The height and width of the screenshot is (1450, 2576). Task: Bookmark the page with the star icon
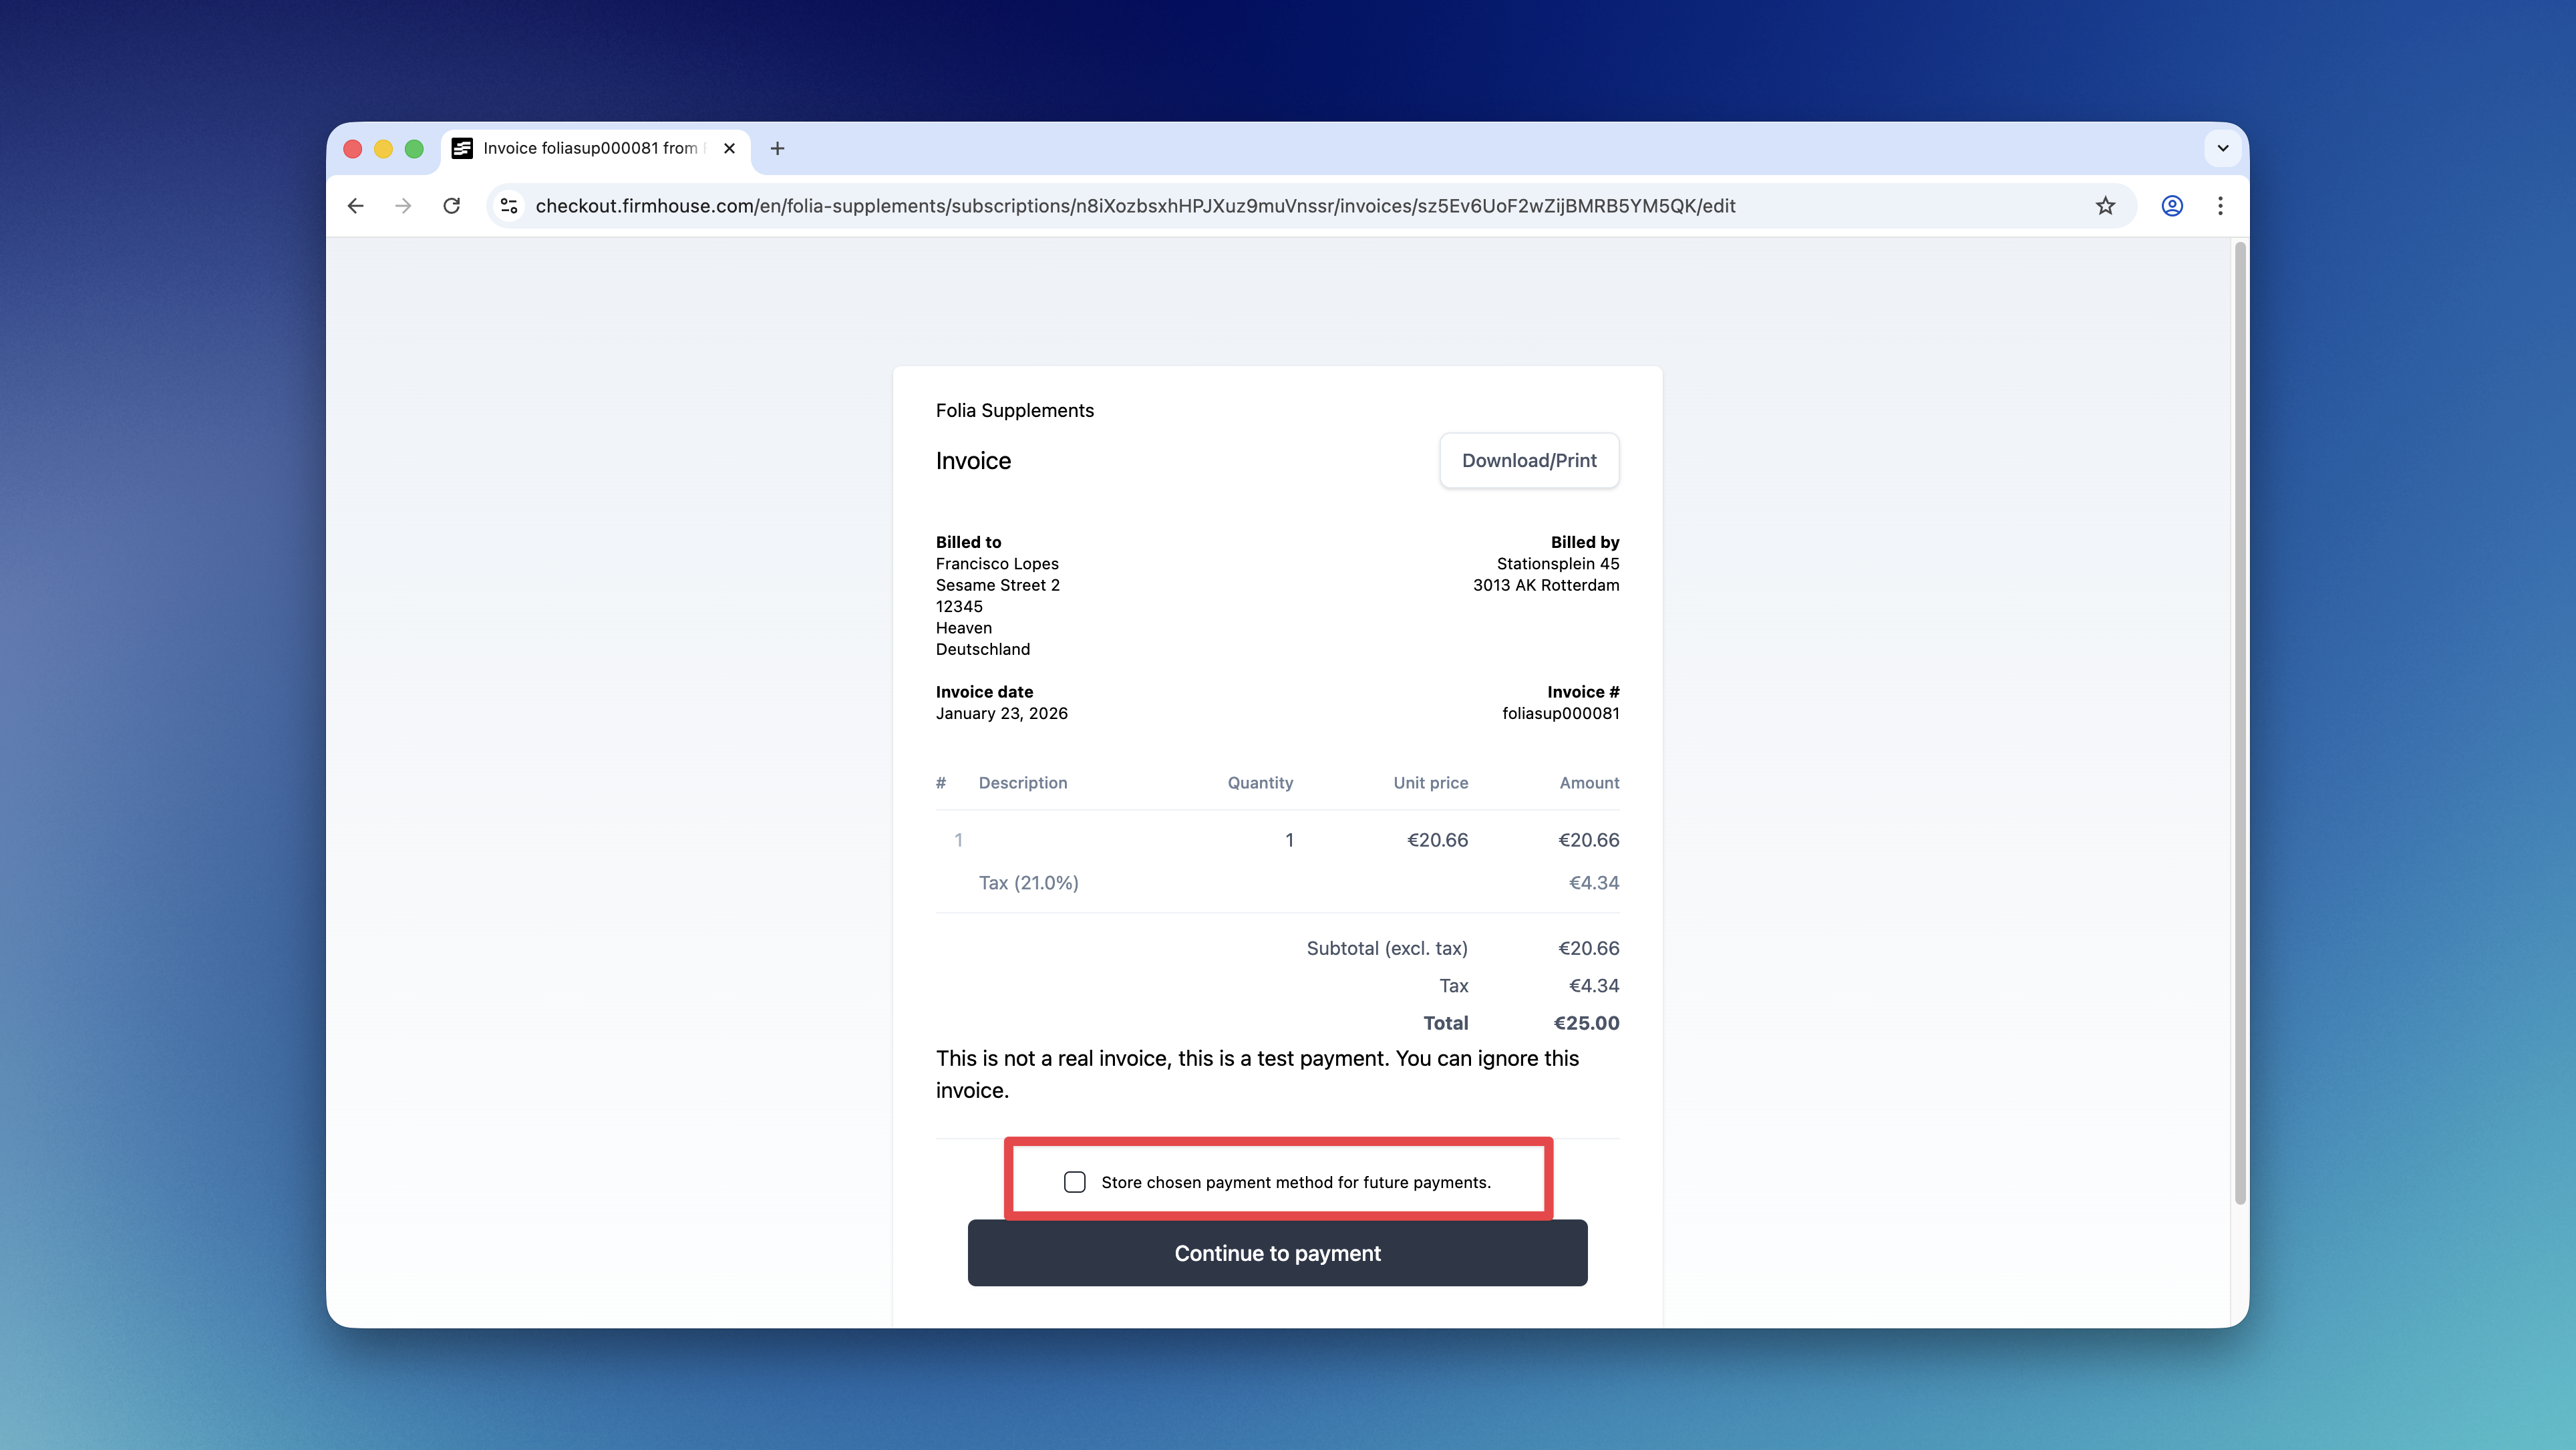[x=2106, y=206]
